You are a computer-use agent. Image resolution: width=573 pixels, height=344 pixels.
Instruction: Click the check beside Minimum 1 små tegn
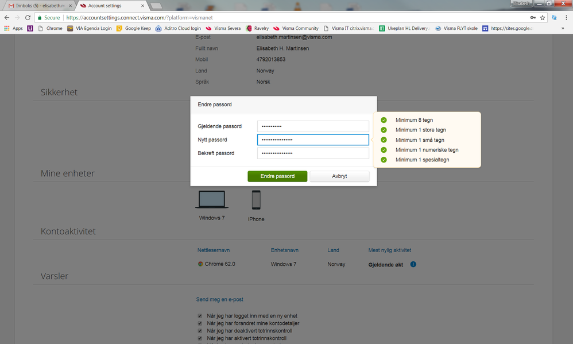(x=384, y=140)
